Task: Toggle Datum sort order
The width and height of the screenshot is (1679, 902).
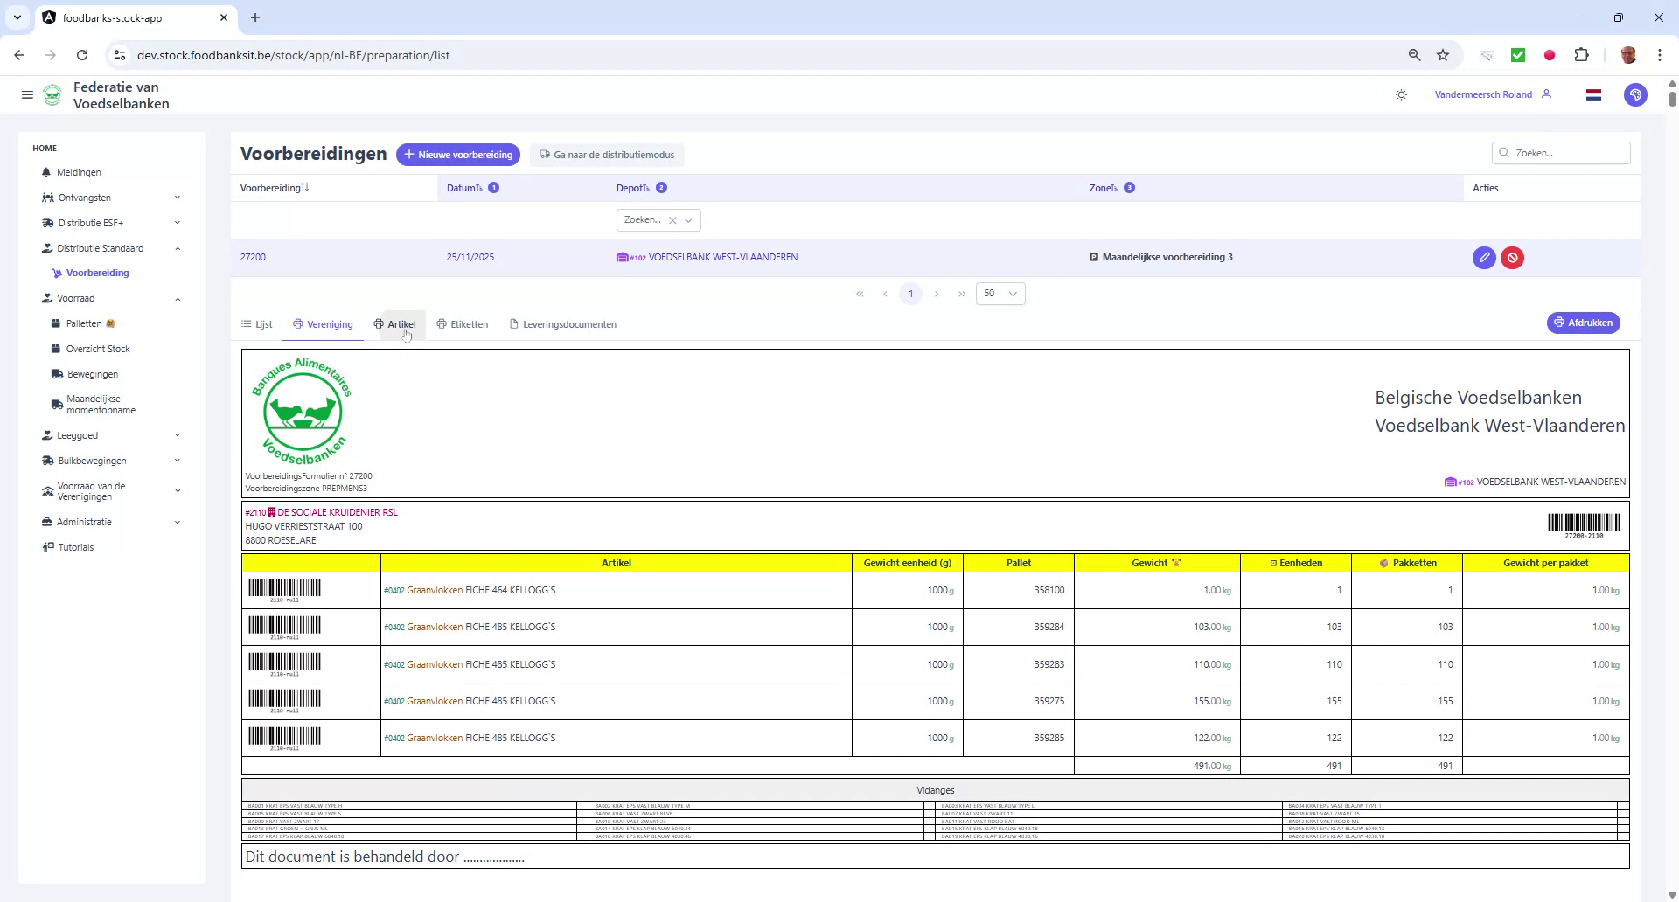Action: point(477,187)
